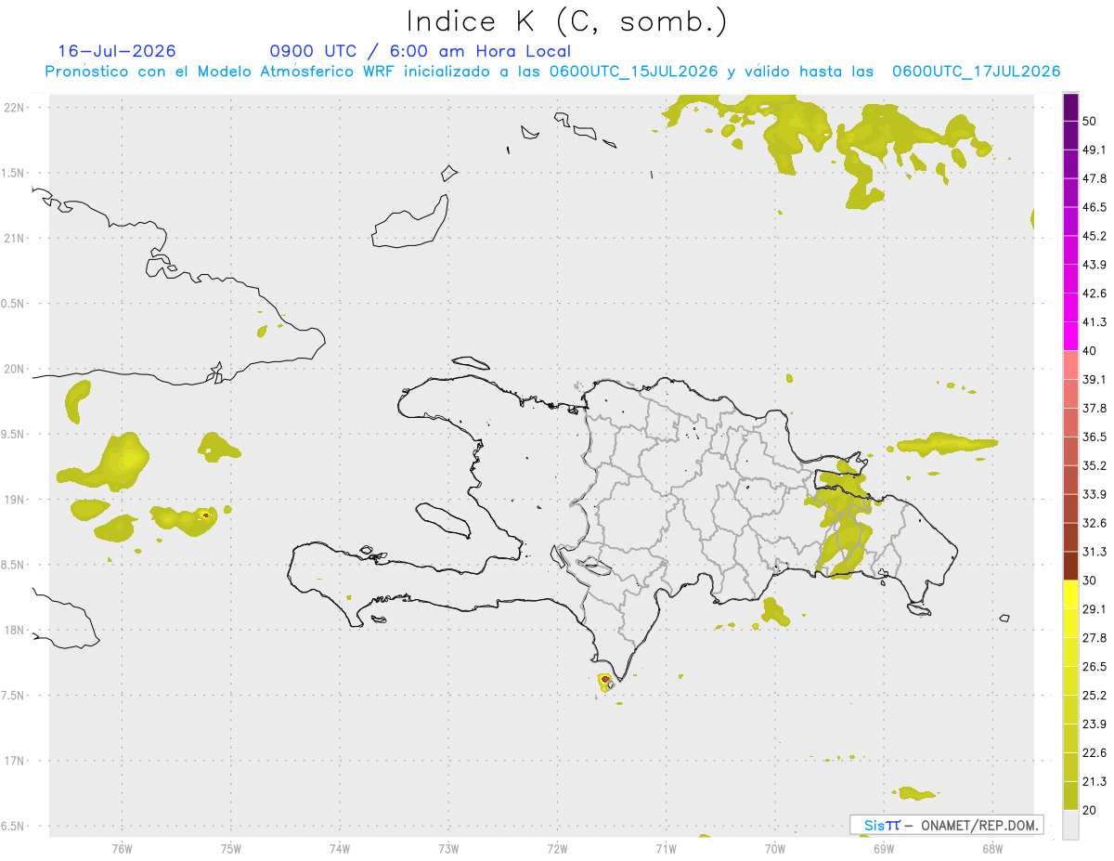This screenshot has height=861, width=1114.
Task: Click the colorbar value "37.8"
Action: click(x=1095, y=408)
